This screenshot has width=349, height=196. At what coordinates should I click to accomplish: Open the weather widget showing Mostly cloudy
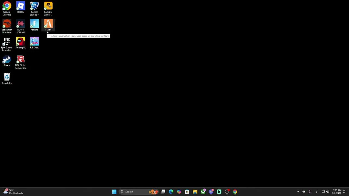13,192
